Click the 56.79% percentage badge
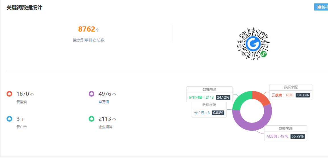This screenshot has height=158, width=328. pos(298,136)
